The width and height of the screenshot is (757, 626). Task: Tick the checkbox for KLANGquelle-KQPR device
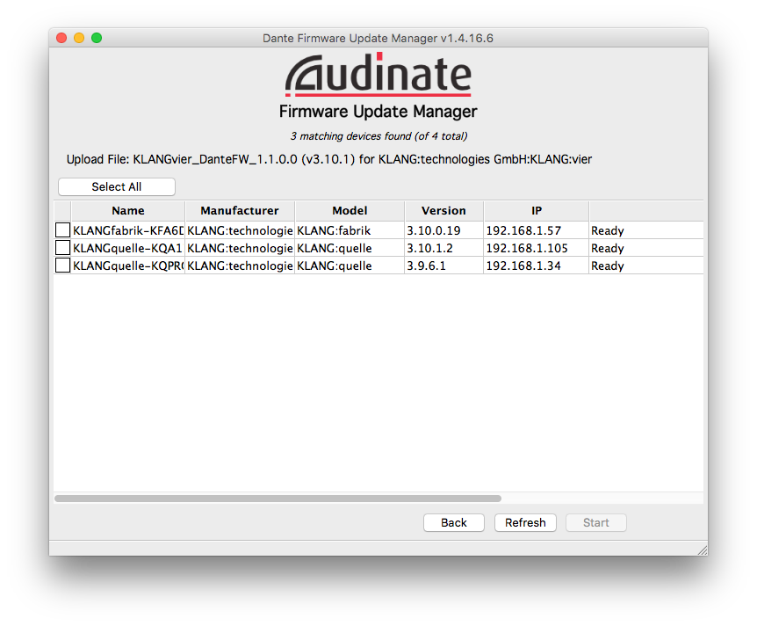click(62, 266)
